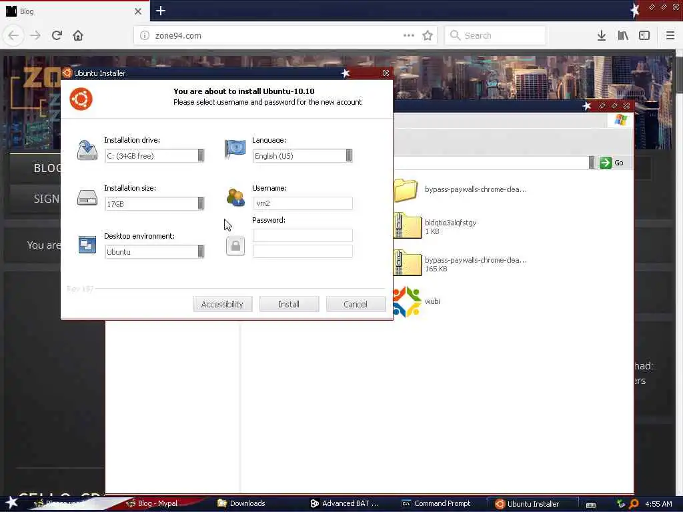
Task: Click the installation drive icon
Action: tap(87, 150)
